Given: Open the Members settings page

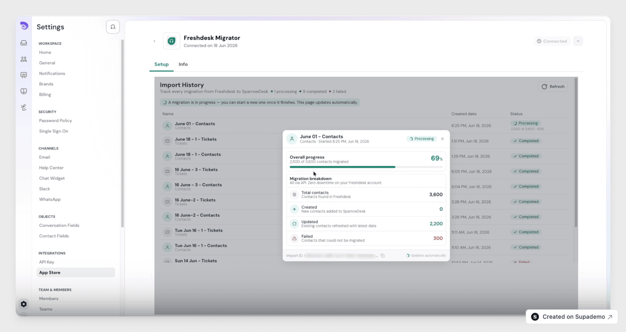Looking at the screenshot, I should point(49,299).
